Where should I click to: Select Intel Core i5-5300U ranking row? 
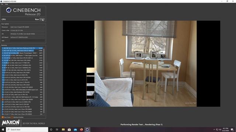(22, 102)
